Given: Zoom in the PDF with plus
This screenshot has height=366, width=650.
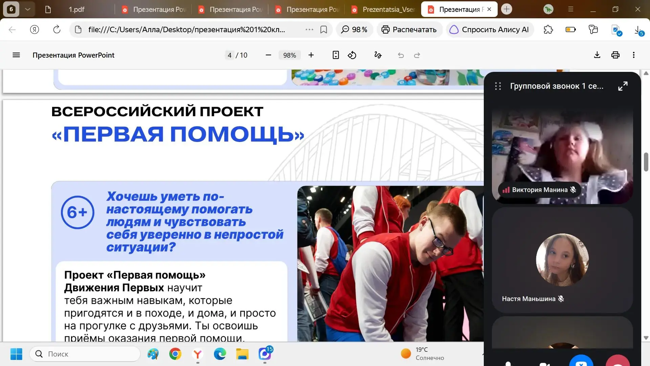Looking at the screenshot, I should (311, 55).
